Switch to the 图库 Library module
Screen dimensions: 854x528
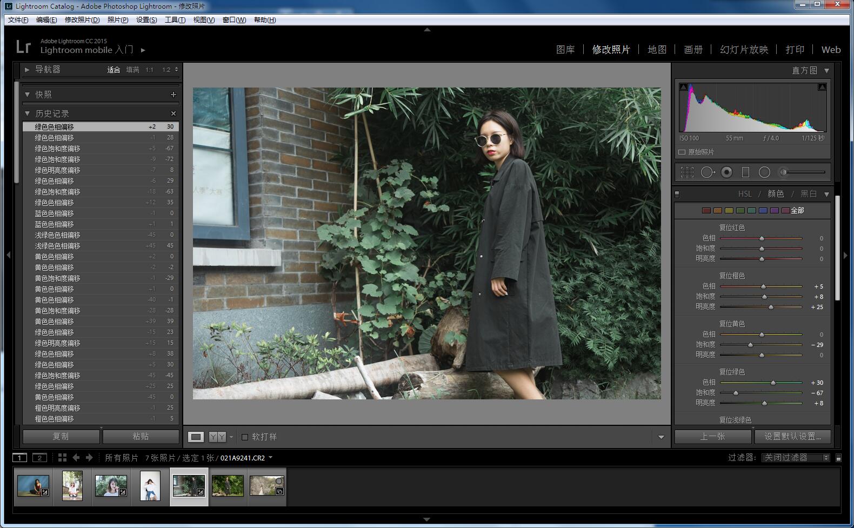point(565,50)
